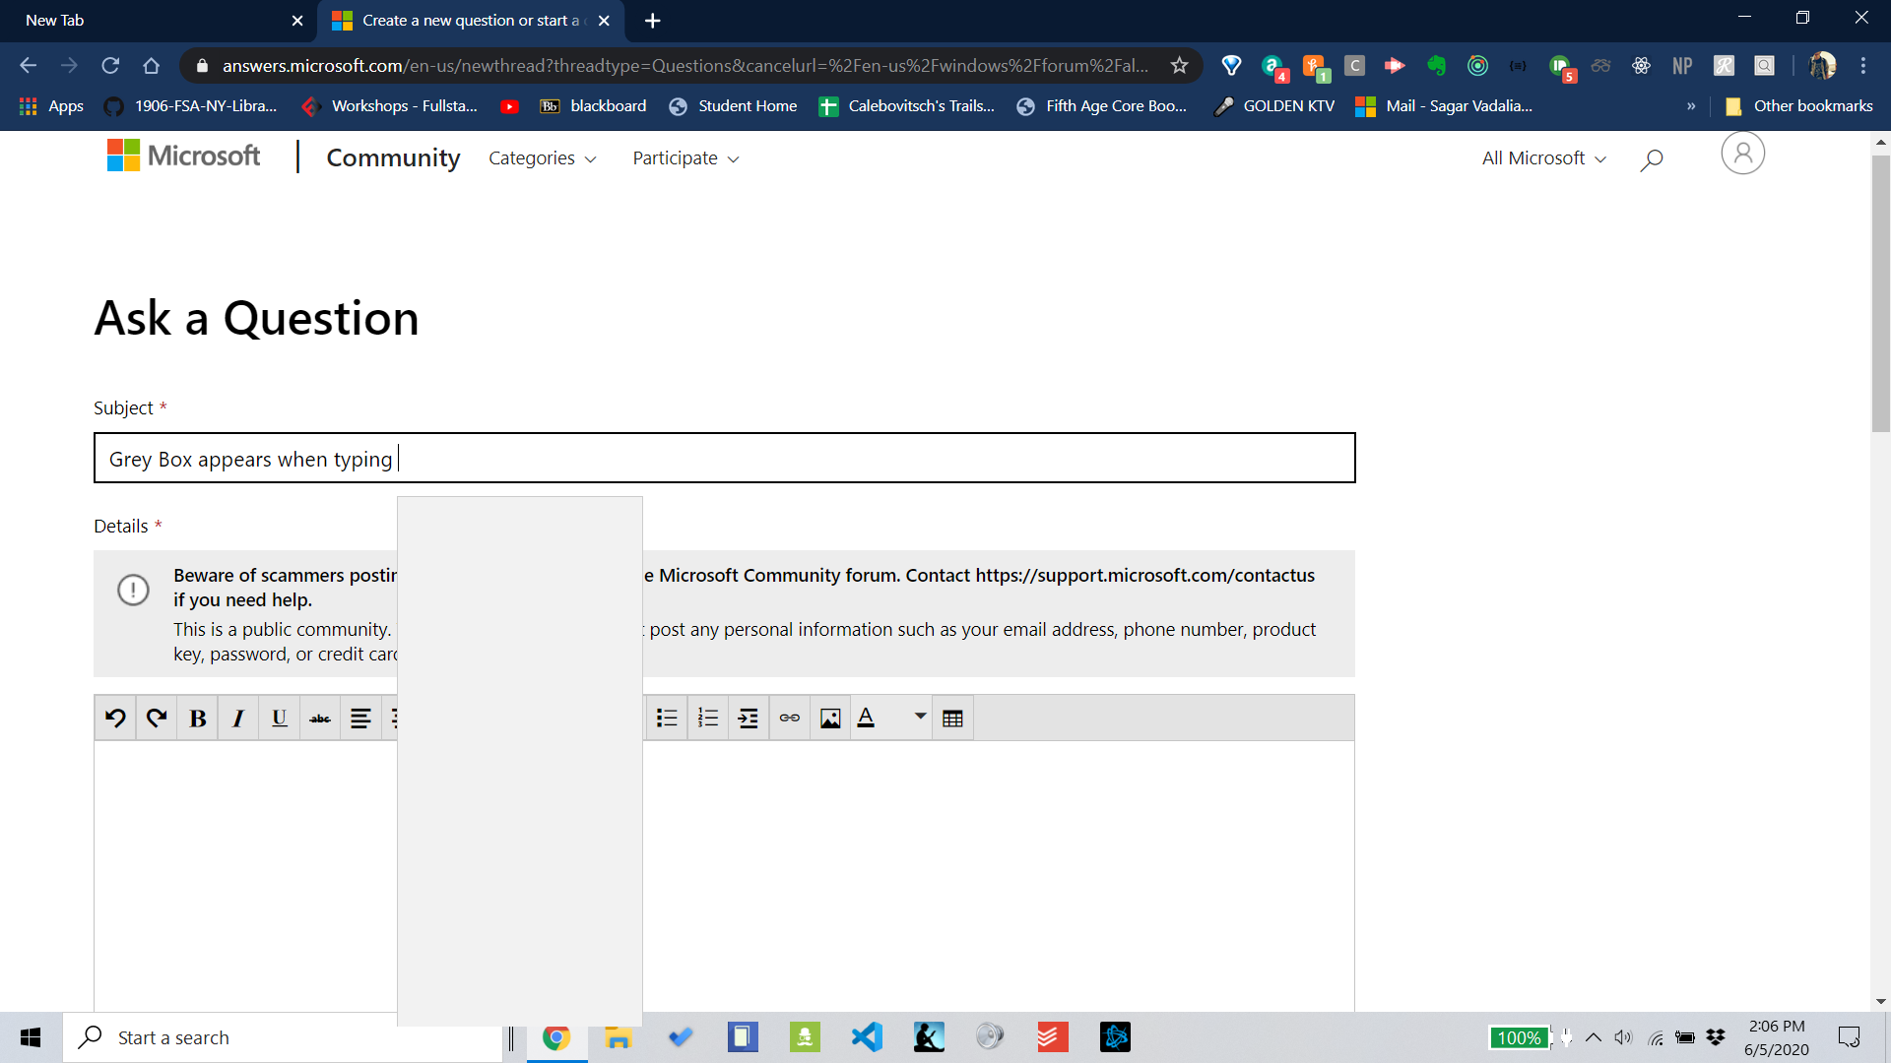Open the All Microsoft menu
This screenshot has height=1063, width=1891.
[1543, 158]
